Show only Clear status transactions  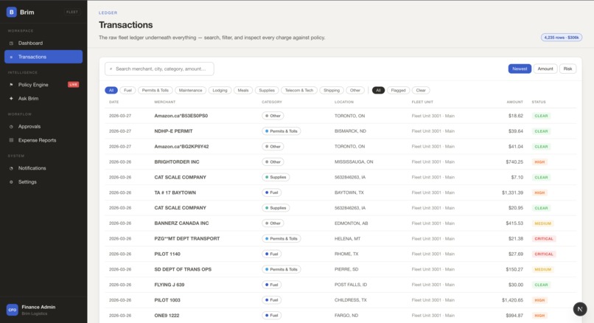pyautogui.click(x=421, y=90)
